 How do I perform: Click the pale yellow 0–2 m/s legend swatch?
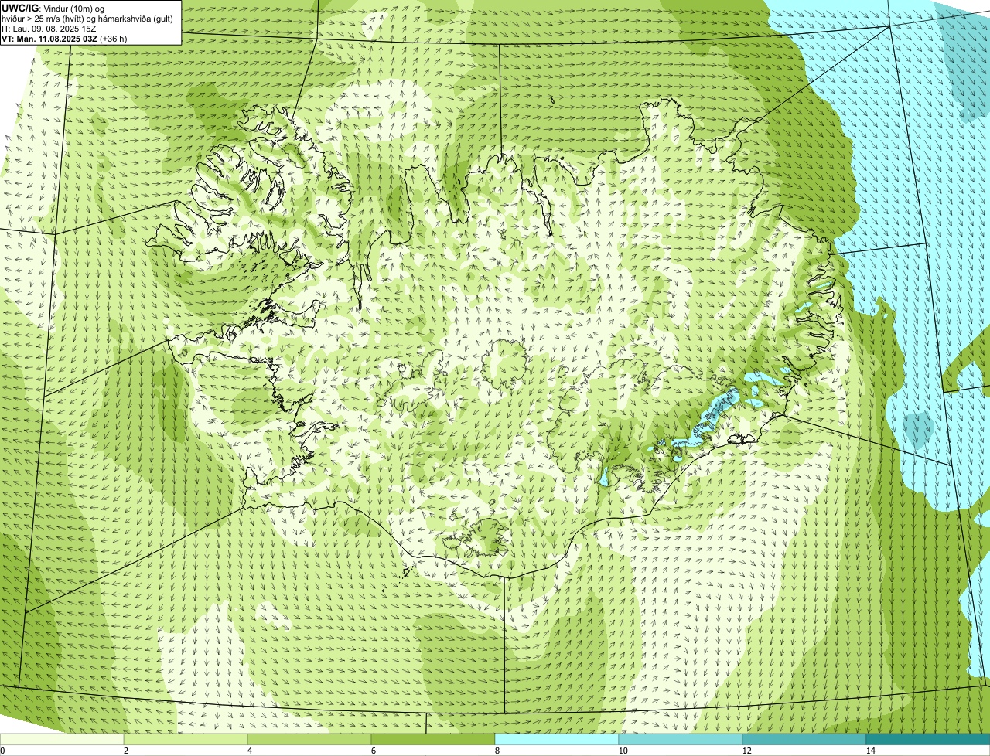(x=62, y=739)
